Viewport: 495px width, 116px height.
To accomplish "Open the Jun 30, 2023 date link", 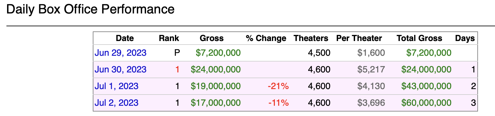I will coord(120,69).
